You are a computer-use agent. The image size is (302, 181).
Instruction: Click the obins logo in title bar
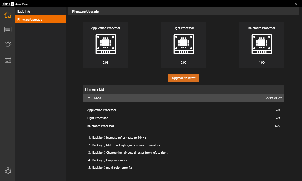coord(8,4)
